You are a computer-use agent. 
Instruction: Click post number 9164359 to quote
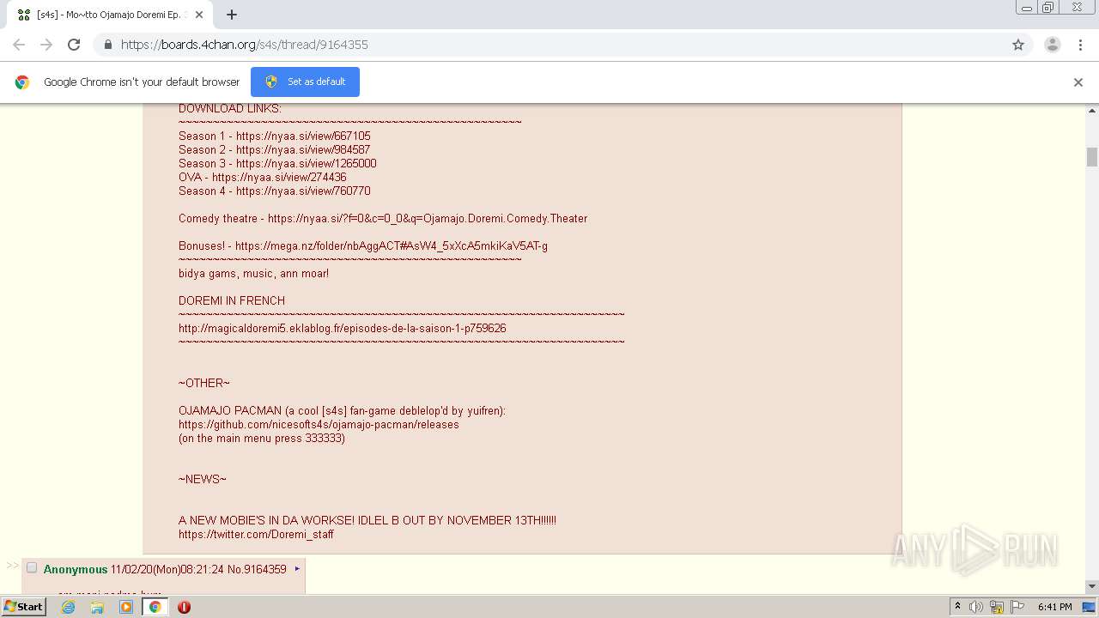(265, 569)
